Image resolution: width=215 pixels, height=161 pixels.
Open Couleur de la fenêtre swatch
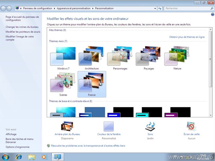[x=109, y=126]
